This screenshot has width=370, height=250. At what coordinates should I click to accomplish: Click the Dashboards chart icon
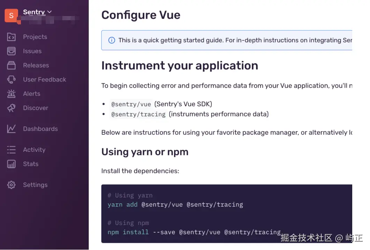click(x=11, y=129)
